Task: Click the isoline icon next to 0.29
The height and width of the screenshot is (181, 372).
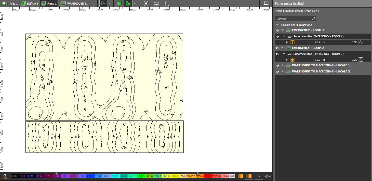Action: pos(361,60)
